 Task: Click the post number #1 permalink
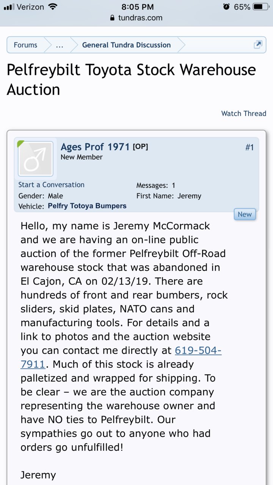click(x=249, y=147)
